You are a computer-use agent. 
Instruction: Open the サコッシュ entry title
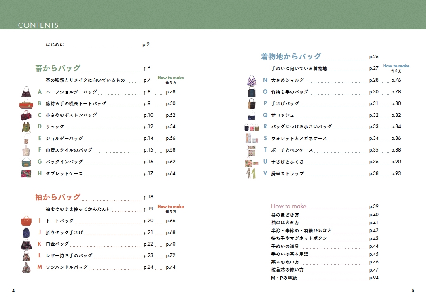[x=282, y=115]
